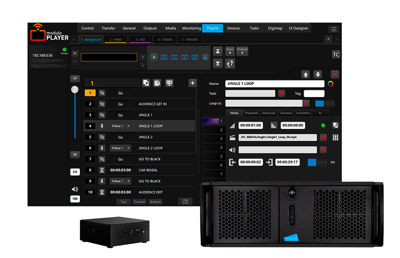Click the fade-in ramp icon
This screenshot has height=258, width=400.
point(232,125)
